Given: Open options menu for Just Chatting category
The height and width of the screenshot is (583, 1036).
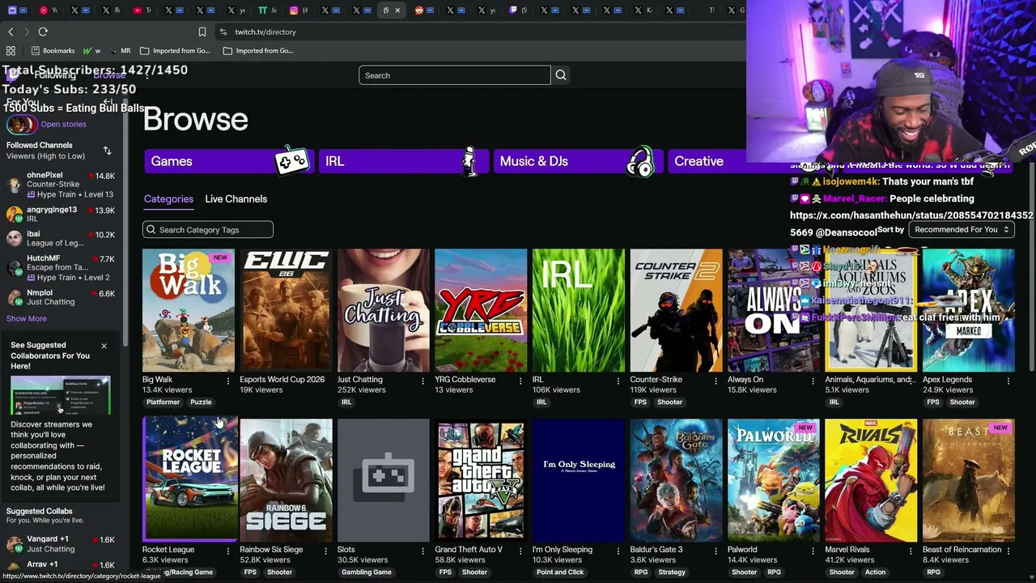Looking at the screenshot, I should 422,381.
